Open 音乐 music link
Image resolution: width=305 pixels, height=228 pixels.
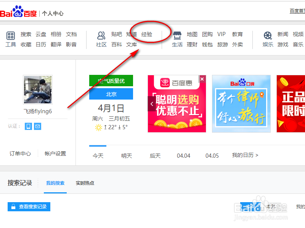click(298, 44)
